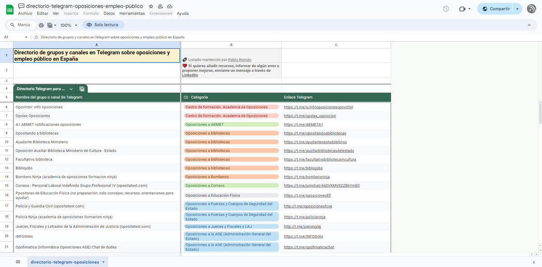Click the move-to-Drive folder icon
The height and width of the screenshot is (267, 542).
(160, 6)
